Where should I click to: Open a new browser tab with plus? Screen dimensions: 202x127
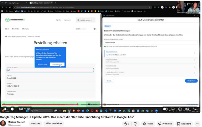(x=55, y=3)
